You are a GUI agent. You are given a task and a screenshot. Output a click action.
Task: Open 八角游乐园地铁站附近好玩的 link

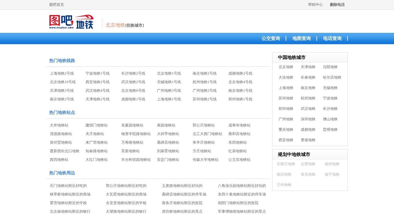pos(242,186)
